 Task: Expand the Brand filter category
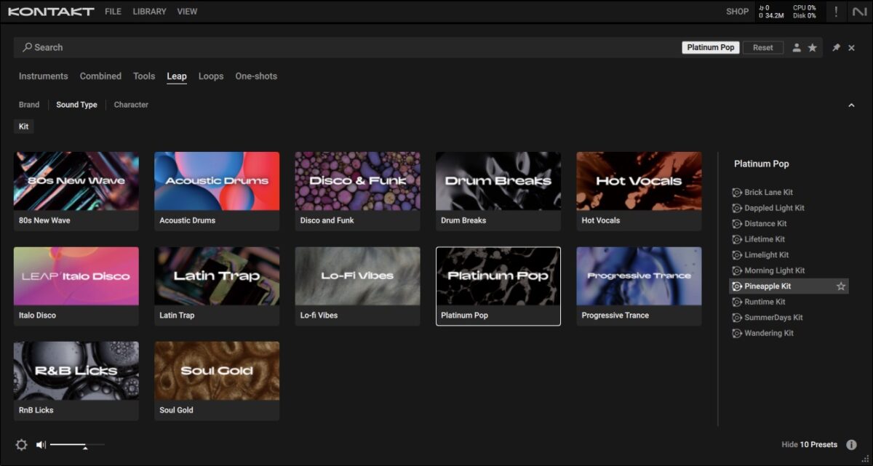point(29,105)
